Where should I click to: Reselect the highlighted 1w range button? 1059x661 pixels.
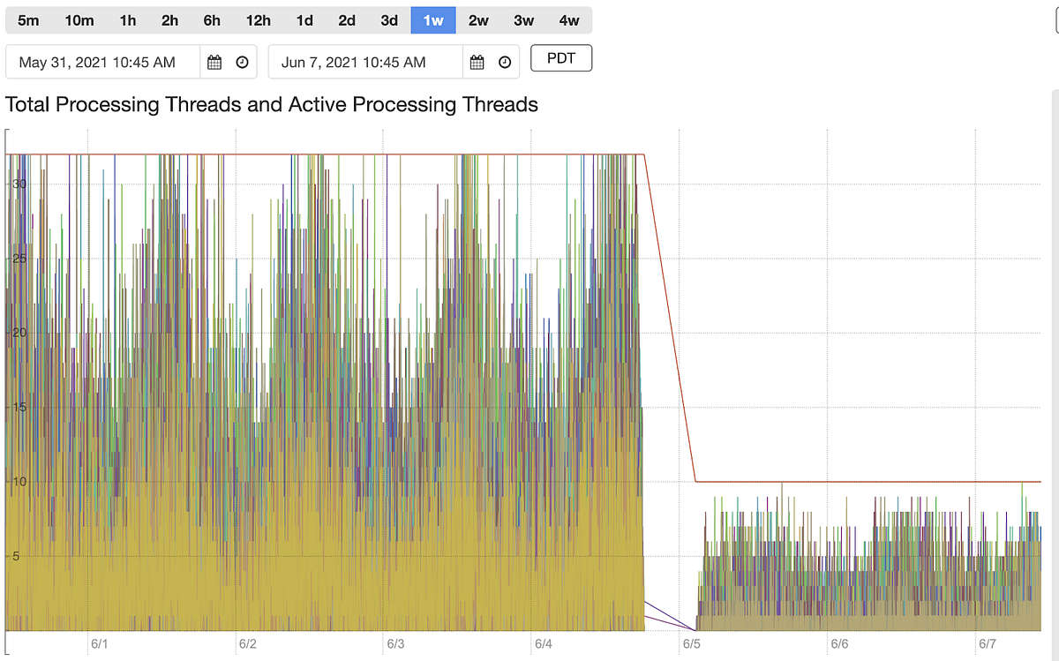[x=432, y=19]
